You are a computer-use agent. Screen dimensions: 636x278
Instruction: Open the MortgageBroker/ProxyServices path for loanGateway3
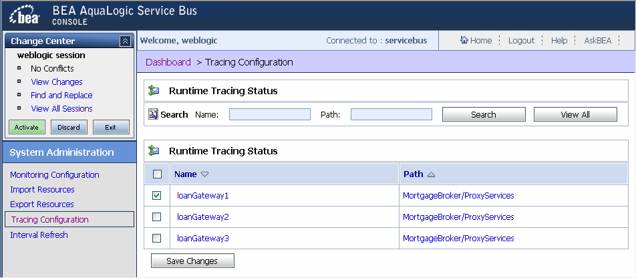click(x=458, y=238)
